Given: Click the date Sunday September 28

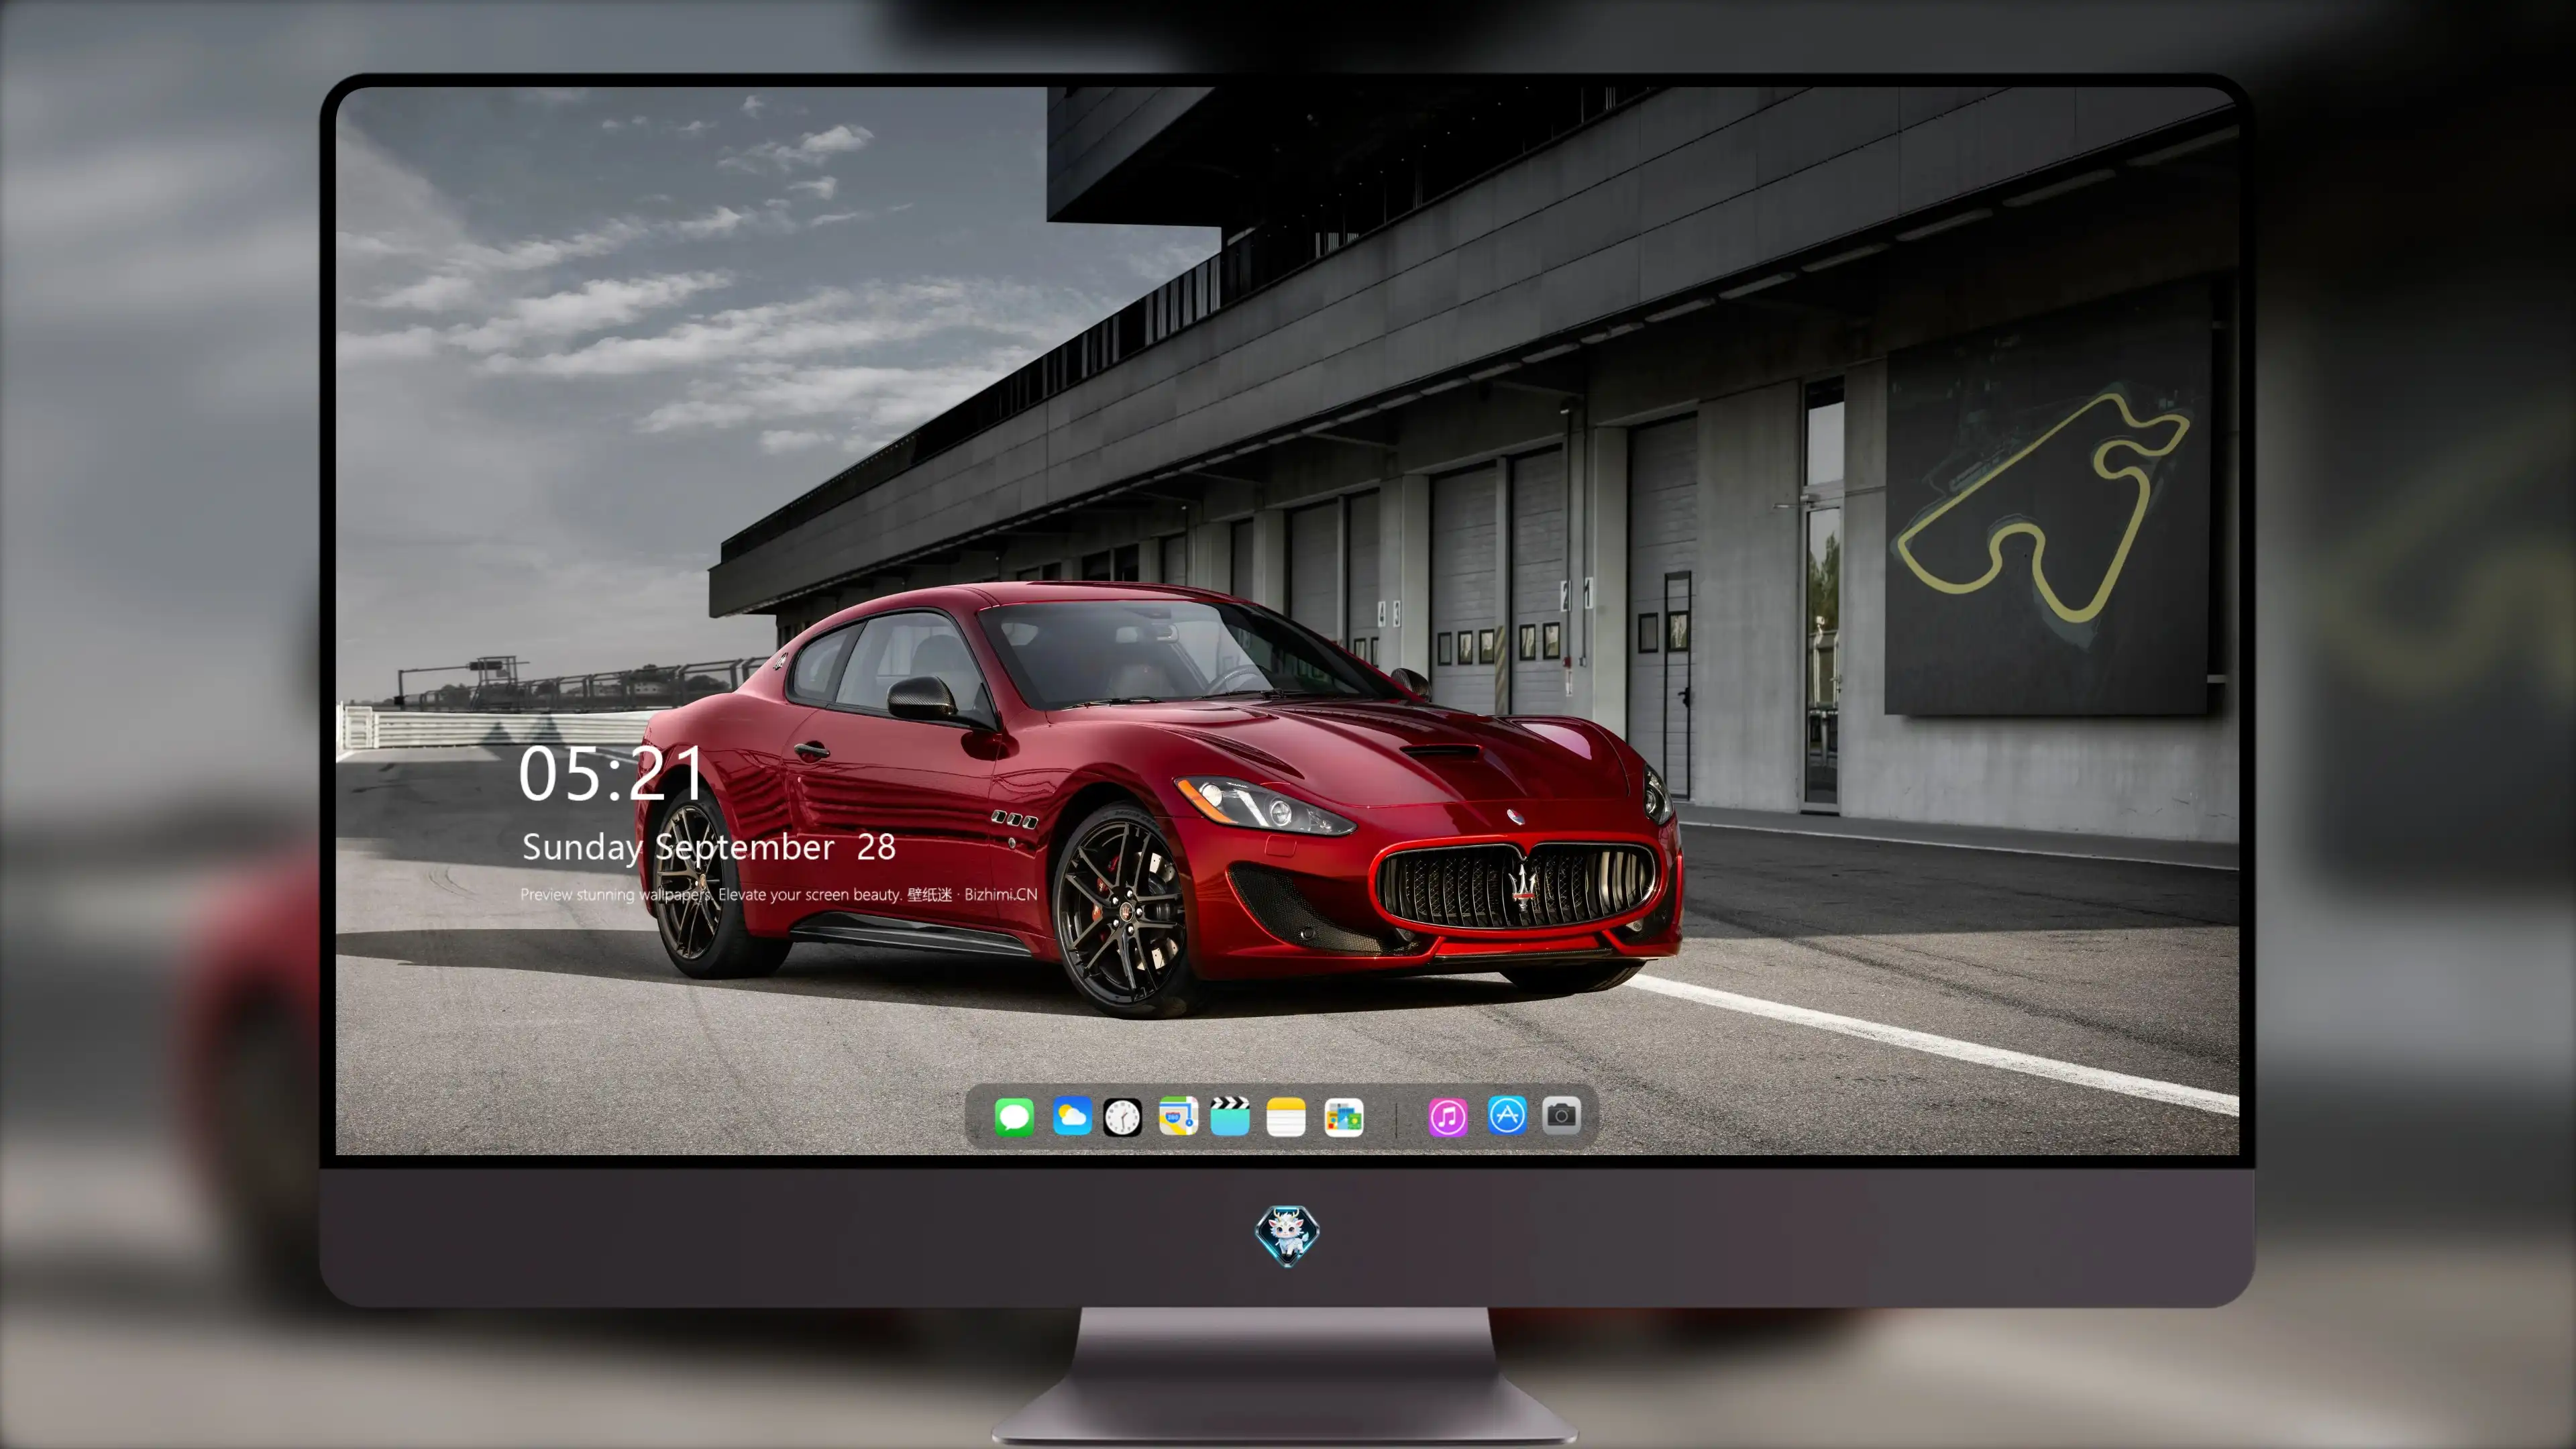Looking at the screenshot, I should 709,848.
